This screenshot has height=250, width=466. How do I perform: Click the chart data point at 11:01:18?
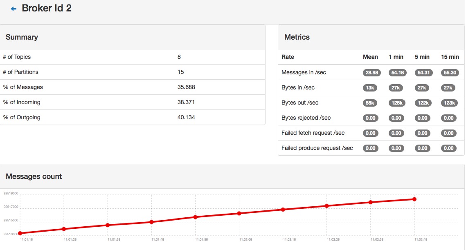20,233
